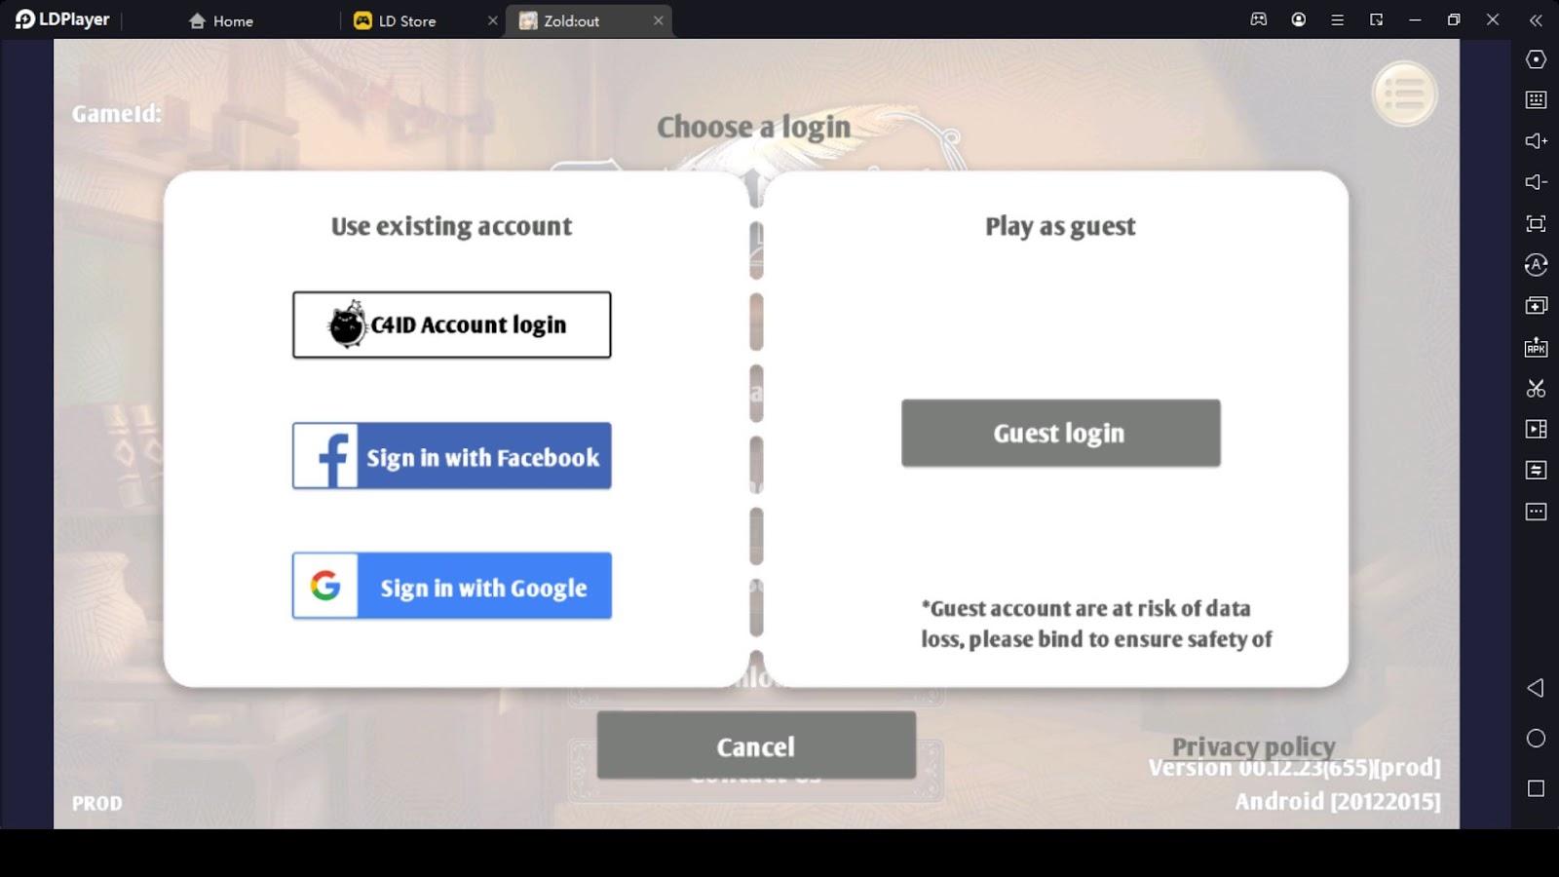Click the "GameId:" label

(x=117, y=113)
